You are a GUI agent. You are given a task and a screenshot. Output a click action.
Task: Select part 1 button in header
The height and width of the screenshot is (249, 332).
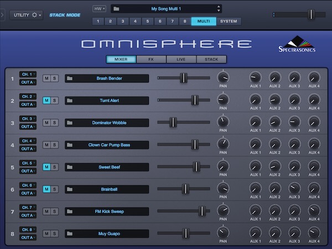click(x=98, y=22)
